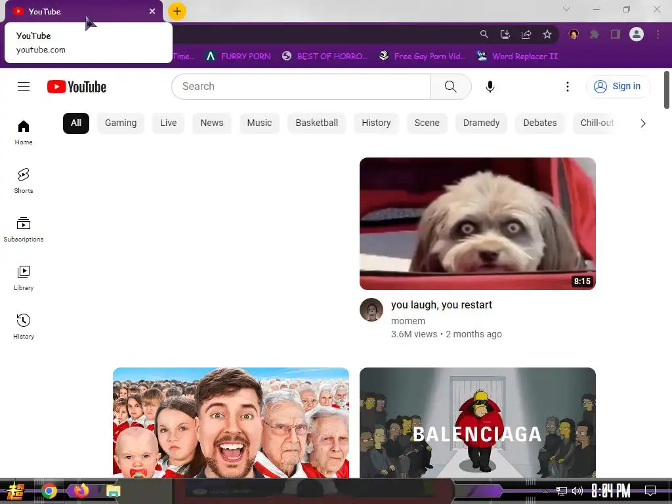Screen dimensions: 672x504
Task: Open the BEST OF HORRO... bookmark
Action: 325,56
